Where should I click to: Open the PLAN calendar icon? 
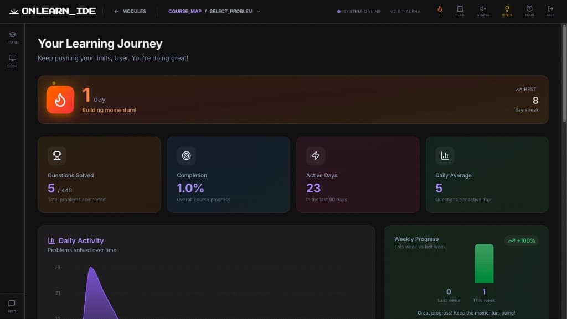(461, 10)
